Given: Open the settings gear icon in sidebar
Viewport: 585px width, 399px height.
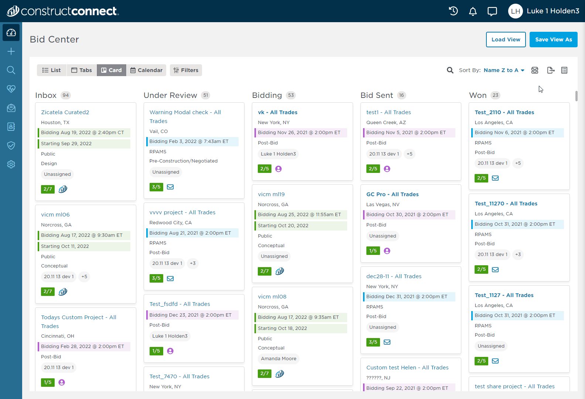Looking at the screenshot, I should click(11, 164).
